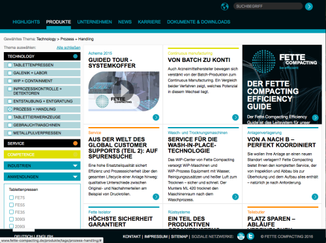Open arrow on Efficiency Guide banner
This screenshot has height=243, width=326.
[x=315, y=117]
